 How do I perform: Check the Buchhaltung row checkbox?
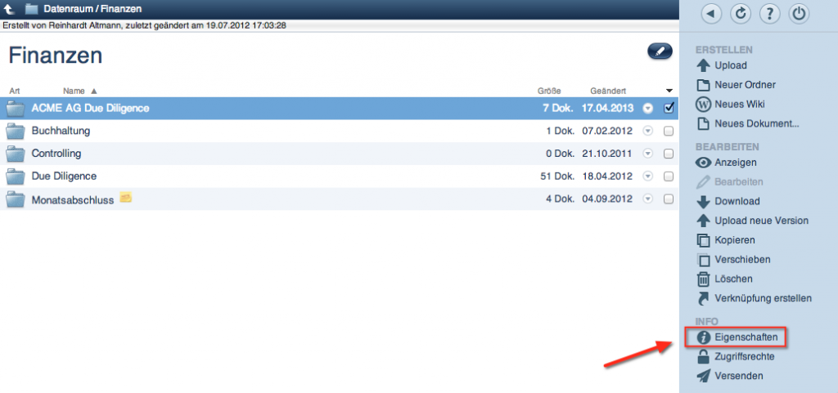click(x=669, y=131)
